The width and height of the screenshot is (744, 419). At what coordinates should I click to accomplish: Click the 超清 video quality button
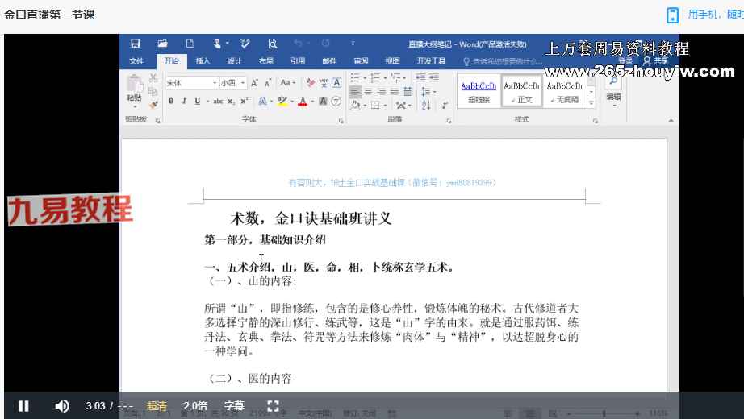157,406
